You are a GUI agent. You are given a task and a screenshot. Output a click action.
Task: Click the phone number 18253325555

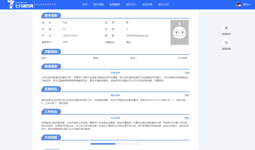click(x=70, y=36)
